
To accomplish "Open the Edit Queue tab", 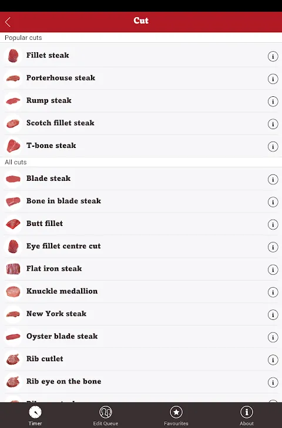I will click(x=106, y=416).
